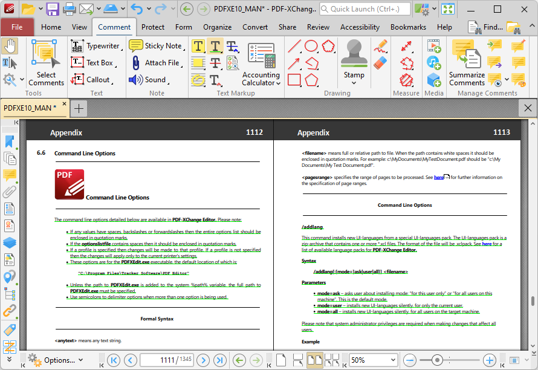Select the Text Box tool

click(92, 63)
